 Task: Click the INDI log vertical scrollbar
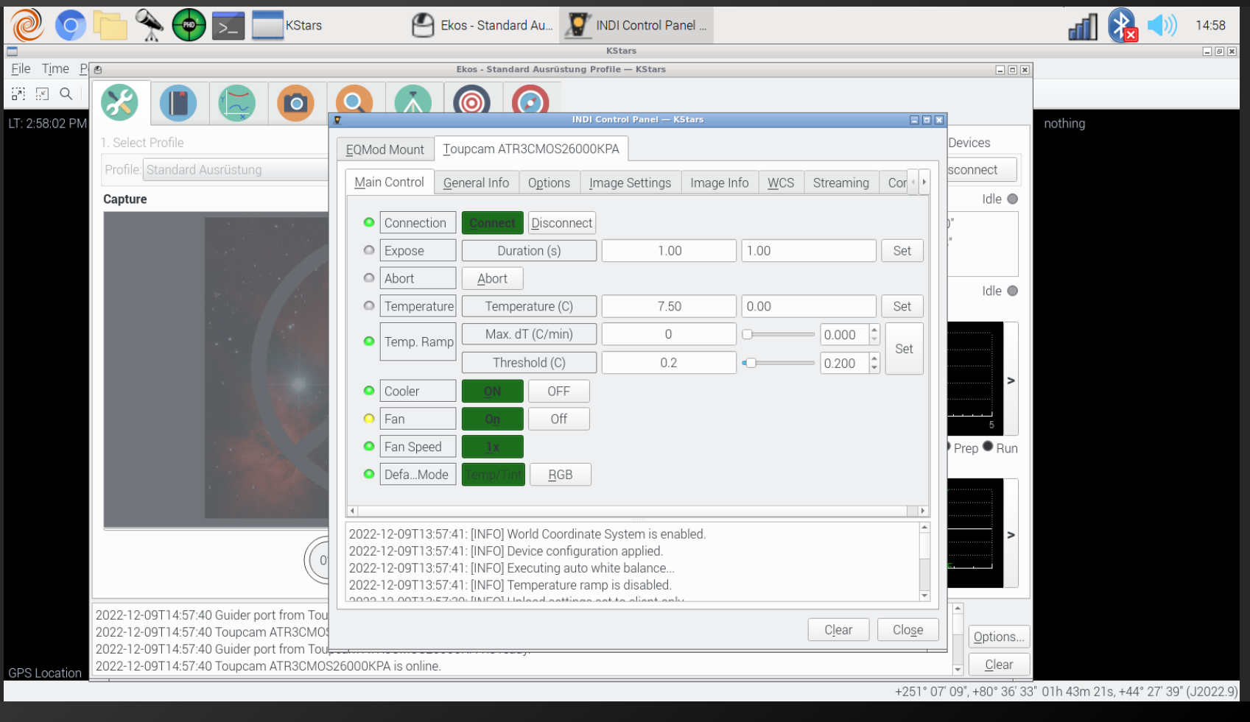pos(924,562)
